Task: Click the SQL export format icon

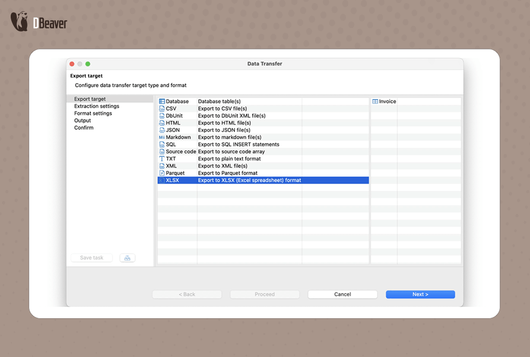Action: [162, 144]
